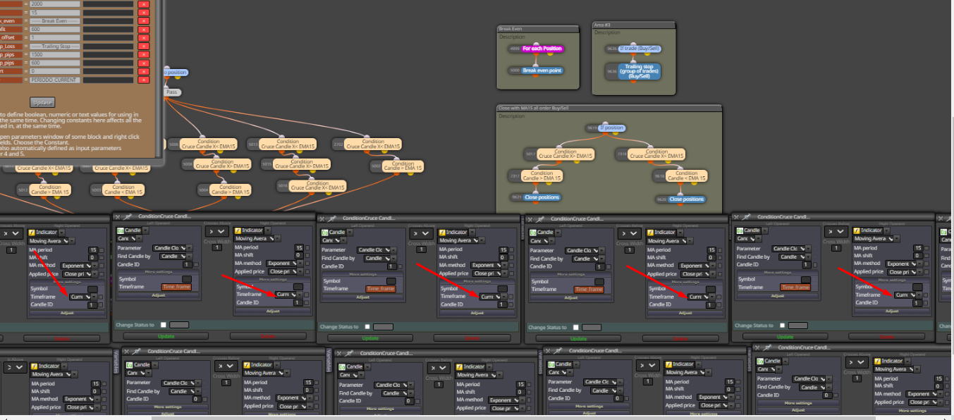Delete the PERIODO_CURRENT constant row
954x420 pixels.
click(144, 80)
